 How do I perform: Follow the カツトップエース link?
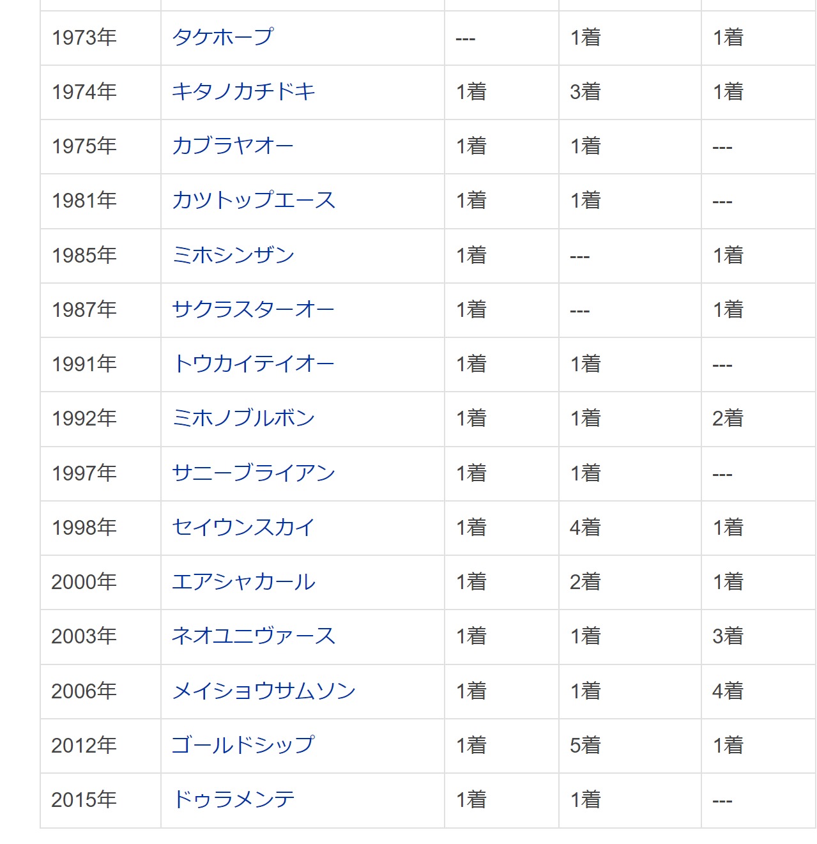pyautogui.click(x=254, y=201)
